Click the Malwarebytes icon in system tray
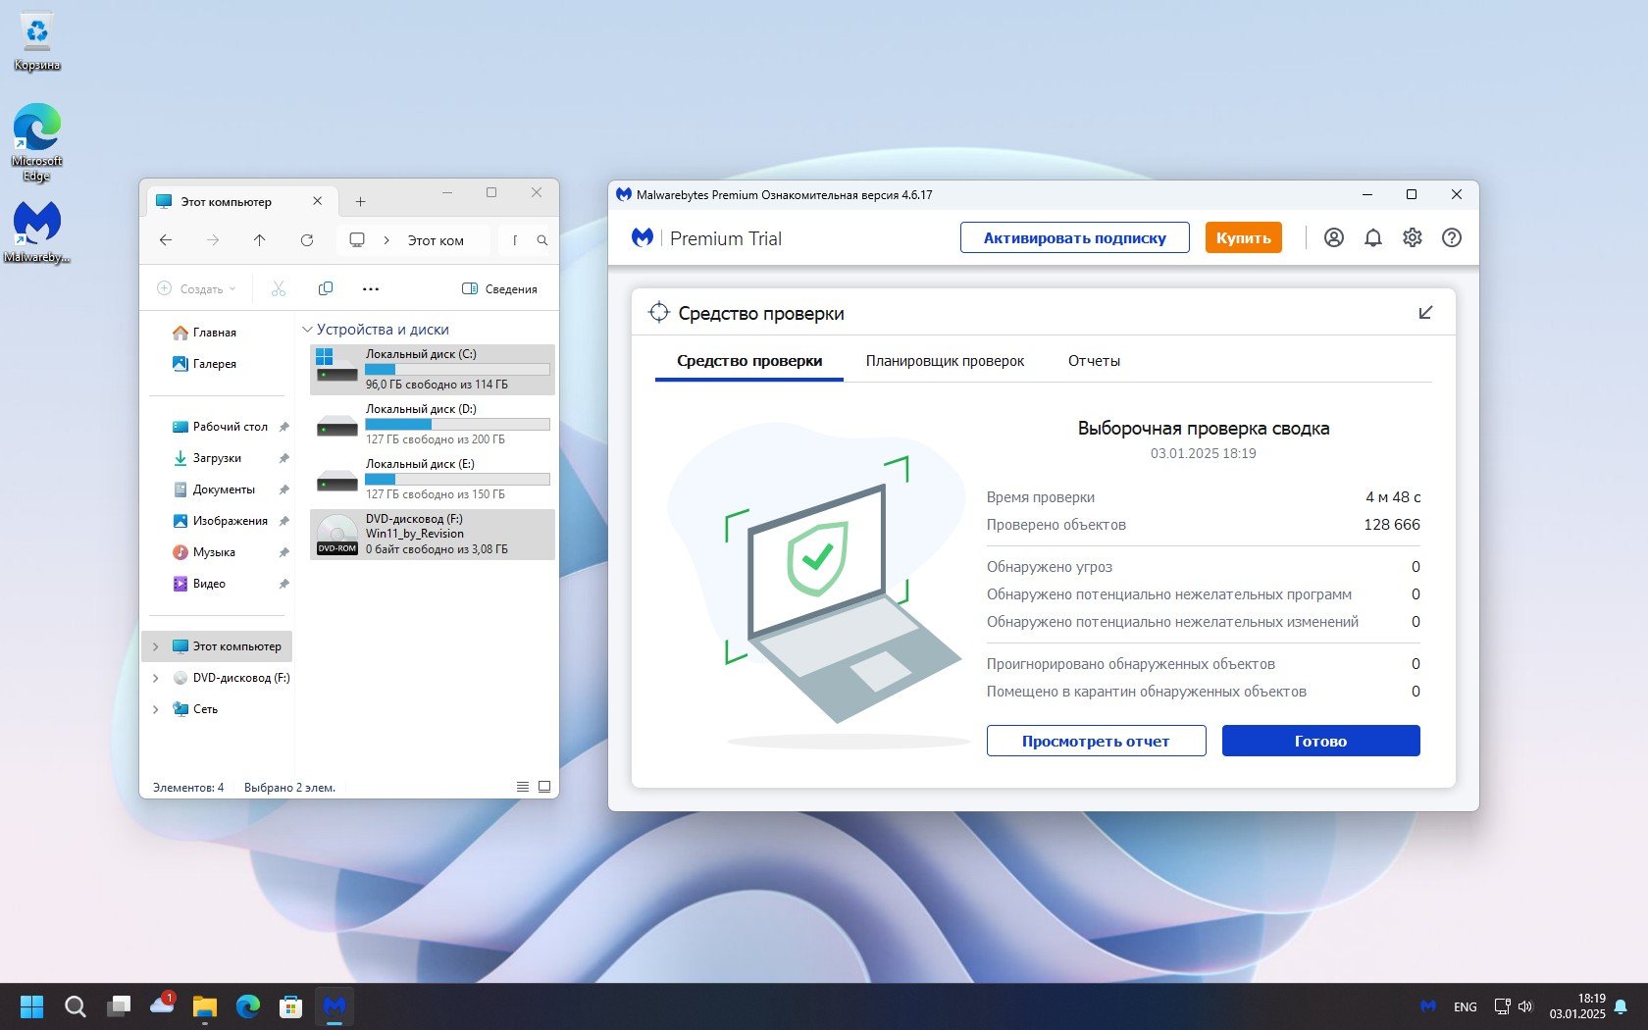Image resolution: width=1648 pixels, height=1030 pixels. [x=1427, y=1006]
